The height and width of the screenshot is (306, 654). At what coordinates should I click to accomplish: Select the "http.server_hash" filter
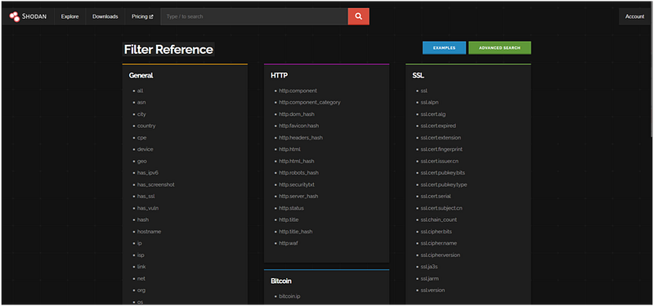298,196
